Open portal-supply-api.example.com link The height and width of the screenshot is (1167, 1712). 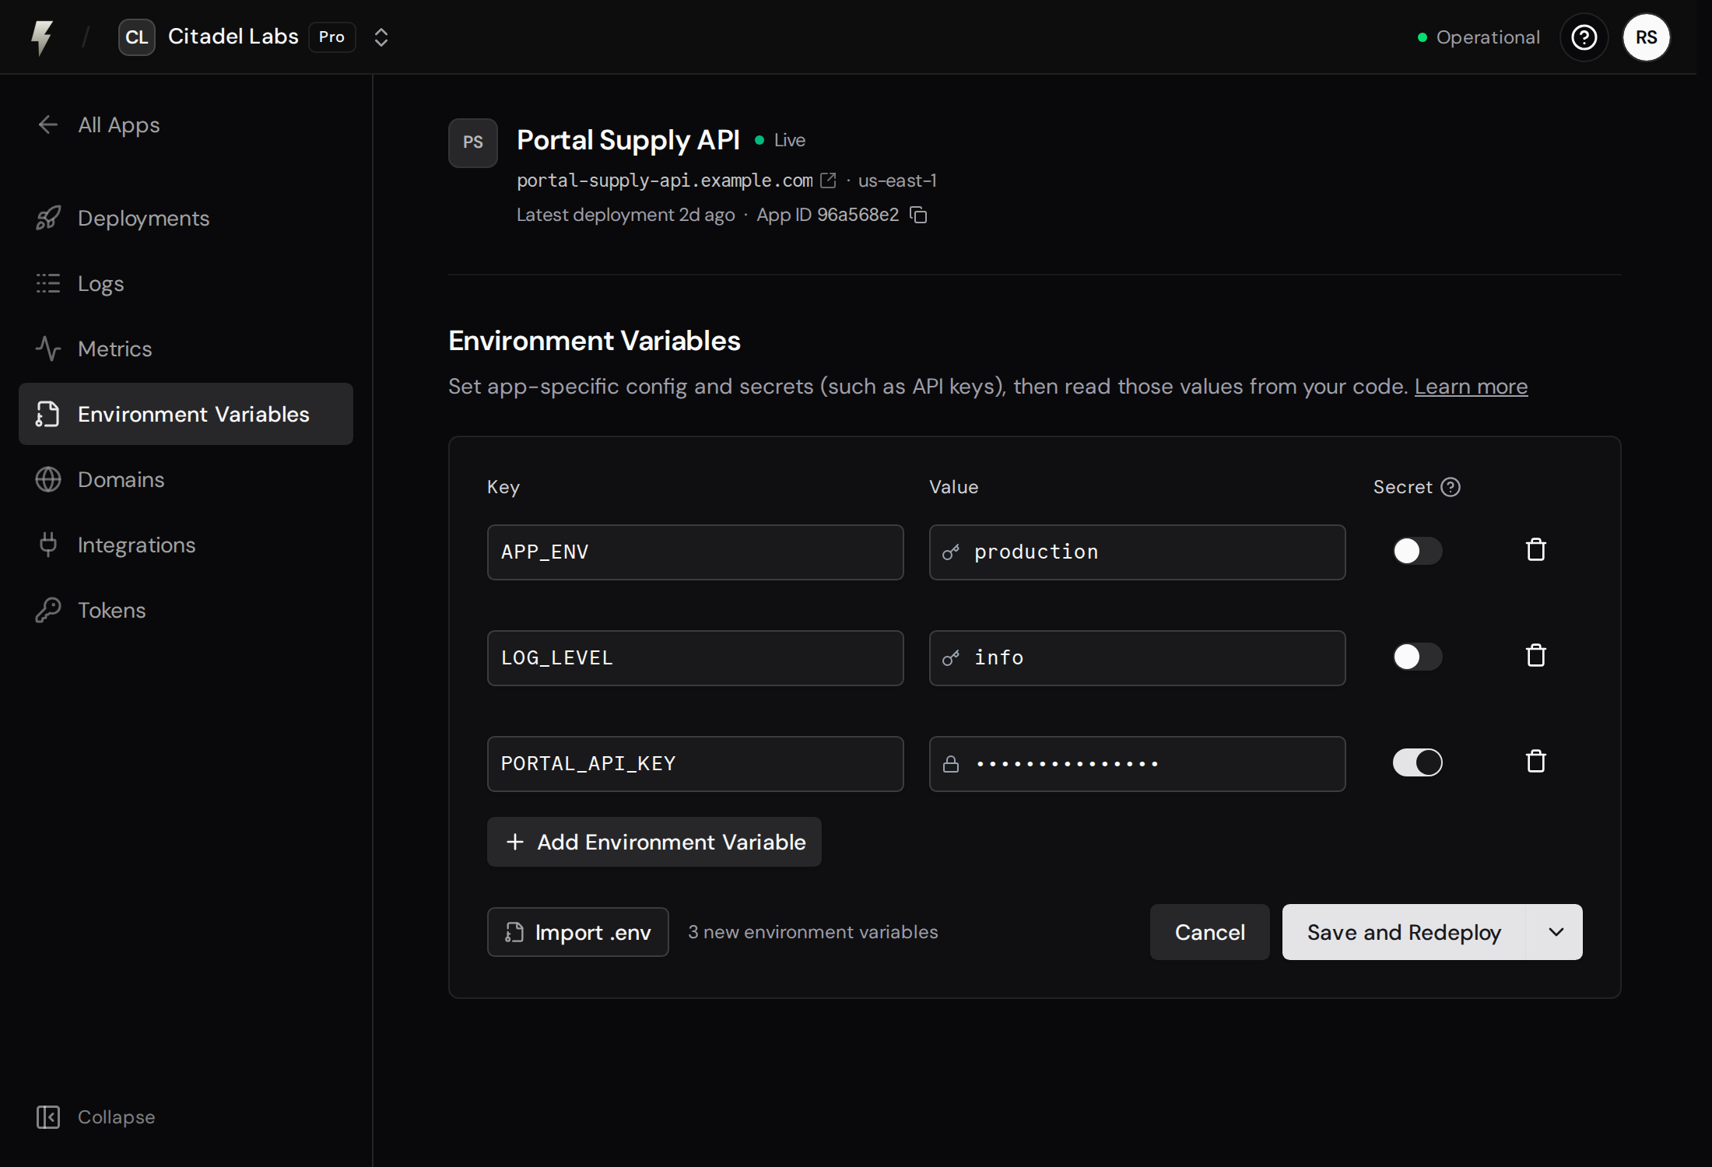[665, 180]
